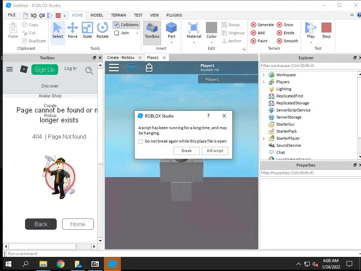
Task: Click the Copy command
Action: tap(30, 25)
